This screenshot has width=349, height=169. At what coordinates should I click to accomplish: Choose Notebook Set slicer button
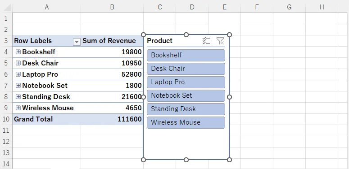[186, 95]
